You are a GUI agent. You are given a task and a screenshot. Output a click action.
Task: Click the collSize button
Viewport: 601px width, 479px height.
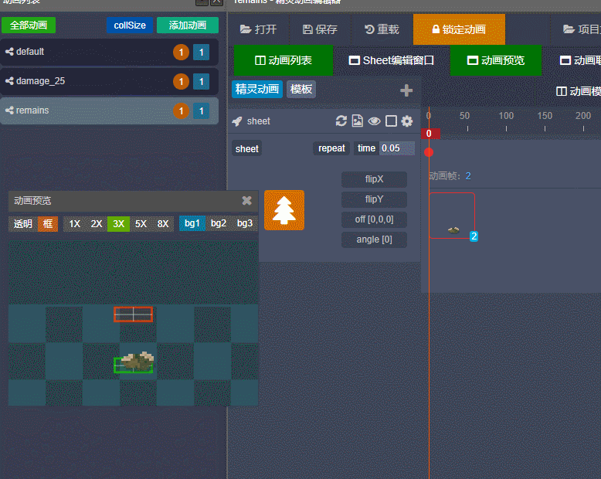click(130, 25)
